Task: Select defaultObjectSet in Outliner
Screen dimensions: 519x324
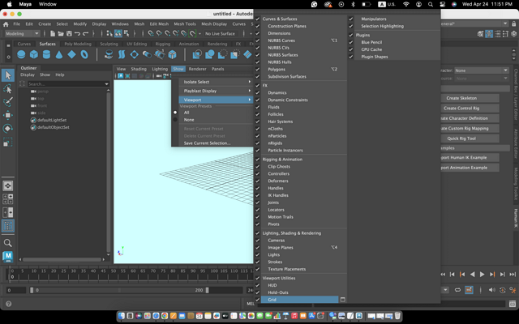Action: pos(53,127)
